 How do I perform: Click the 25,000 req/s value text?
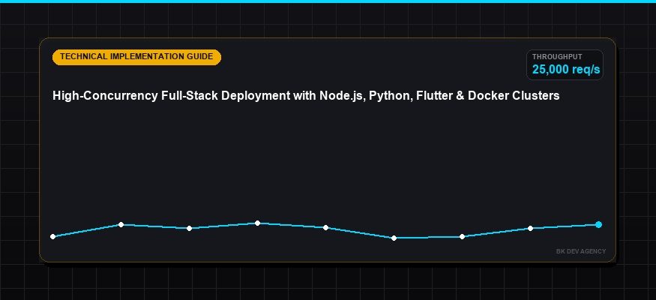[566, 70]
